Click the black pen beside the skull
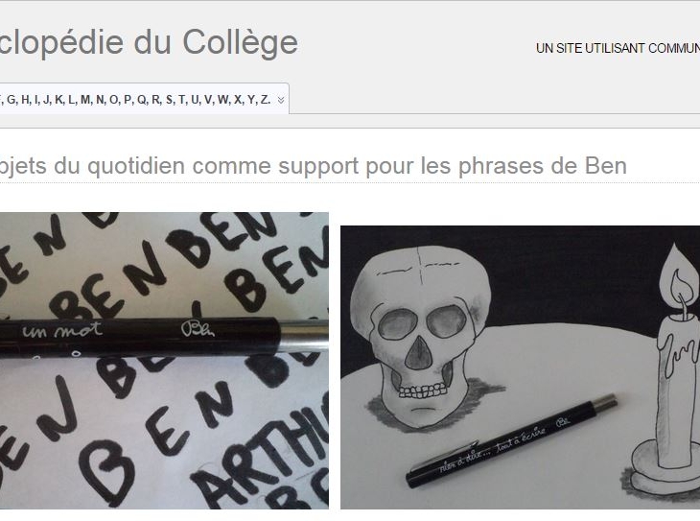 click(x=512, y=440)
